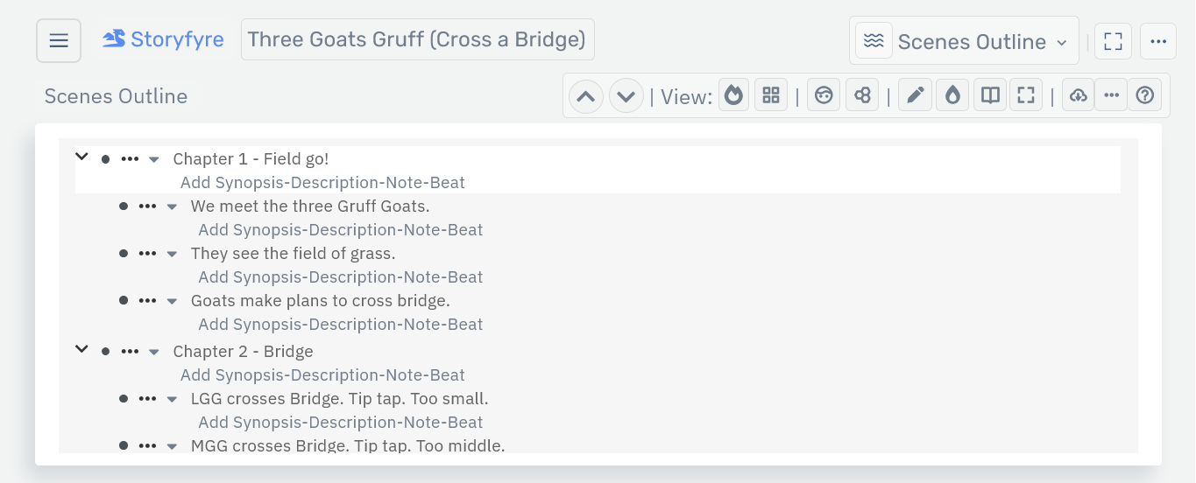Toggle fullscreen from the top bar
Screen dimensions: 1196x483
[x=1114, y=41]
